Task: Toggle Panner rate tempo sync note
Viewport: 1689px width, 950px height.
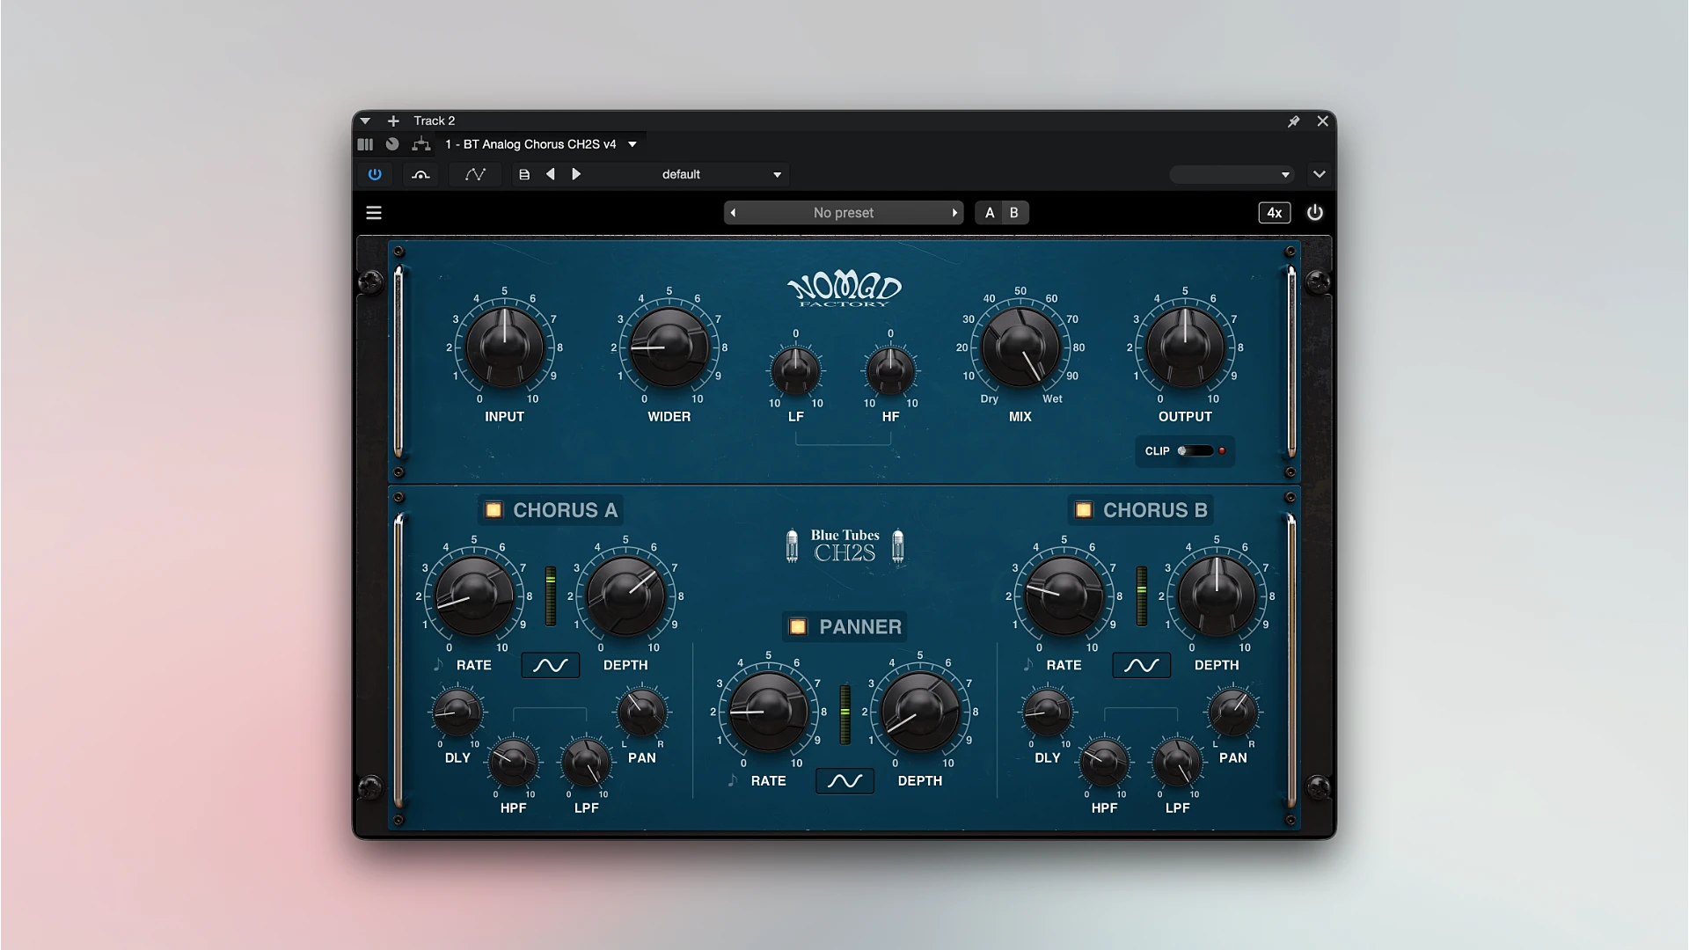Action: click(x=732, y=780)
